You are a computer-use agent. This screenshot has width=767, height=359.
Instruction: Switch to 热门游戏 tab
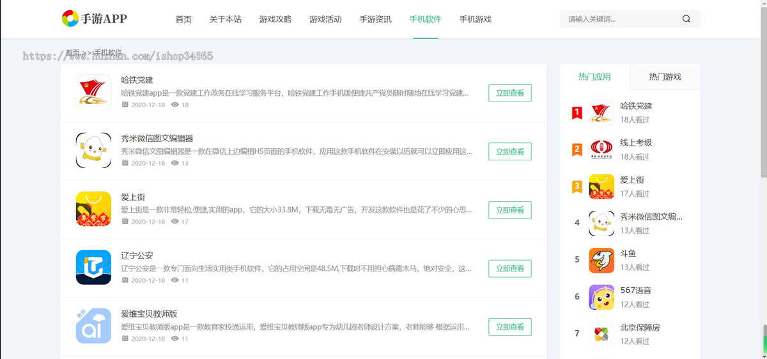tap(665, 77)
